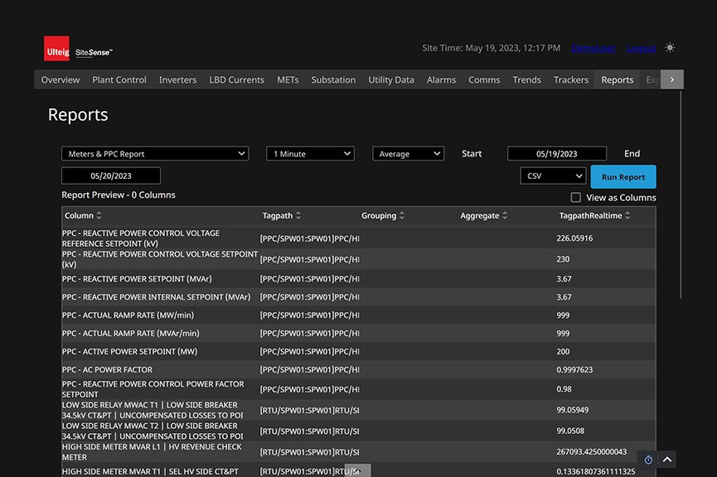Open the Meters & PPC Report dropdown

155,154
